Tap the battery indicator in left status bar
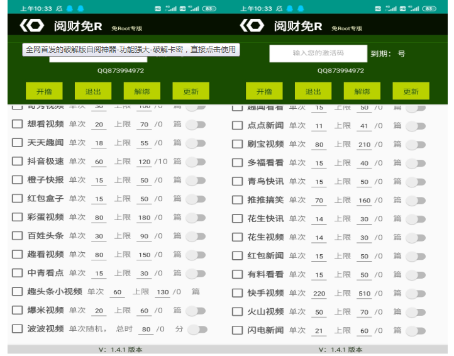 point(209,9)
